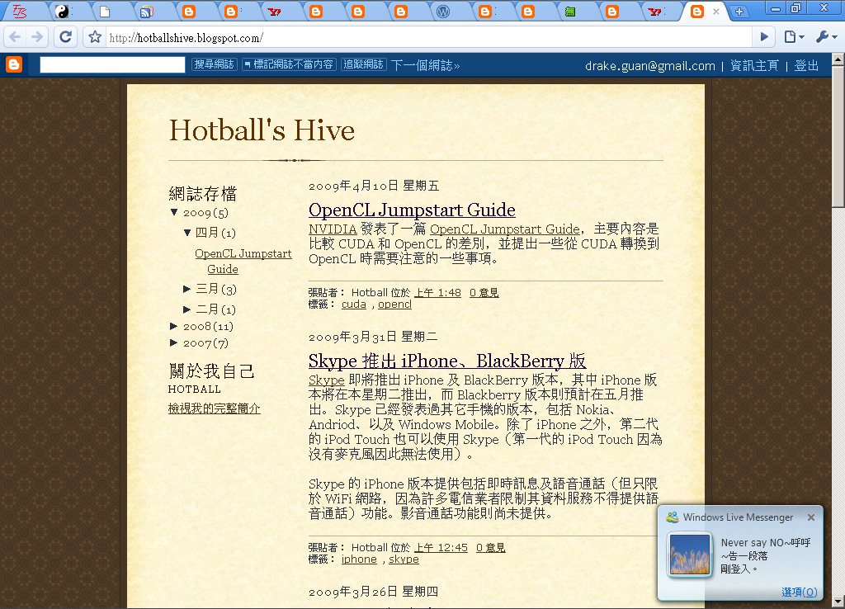Click the page scrollbar down arrow
Image resolution: width=845 pixels, height=609 pixels.
pyautogui.click(x=838, y=602)
